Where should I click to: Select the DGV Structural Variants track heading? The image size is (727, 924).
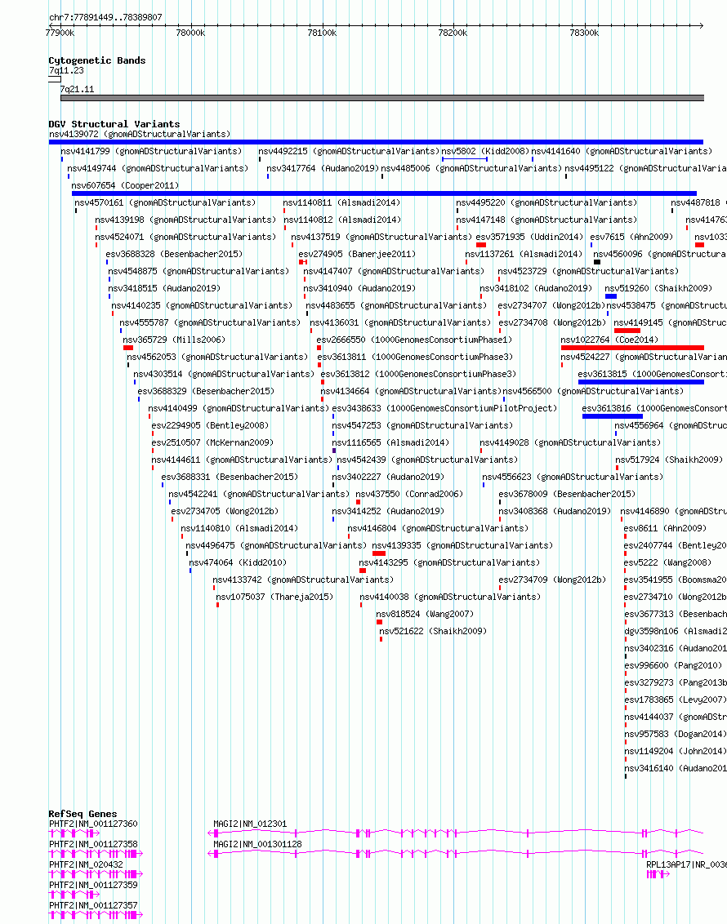tap(114, 124)
